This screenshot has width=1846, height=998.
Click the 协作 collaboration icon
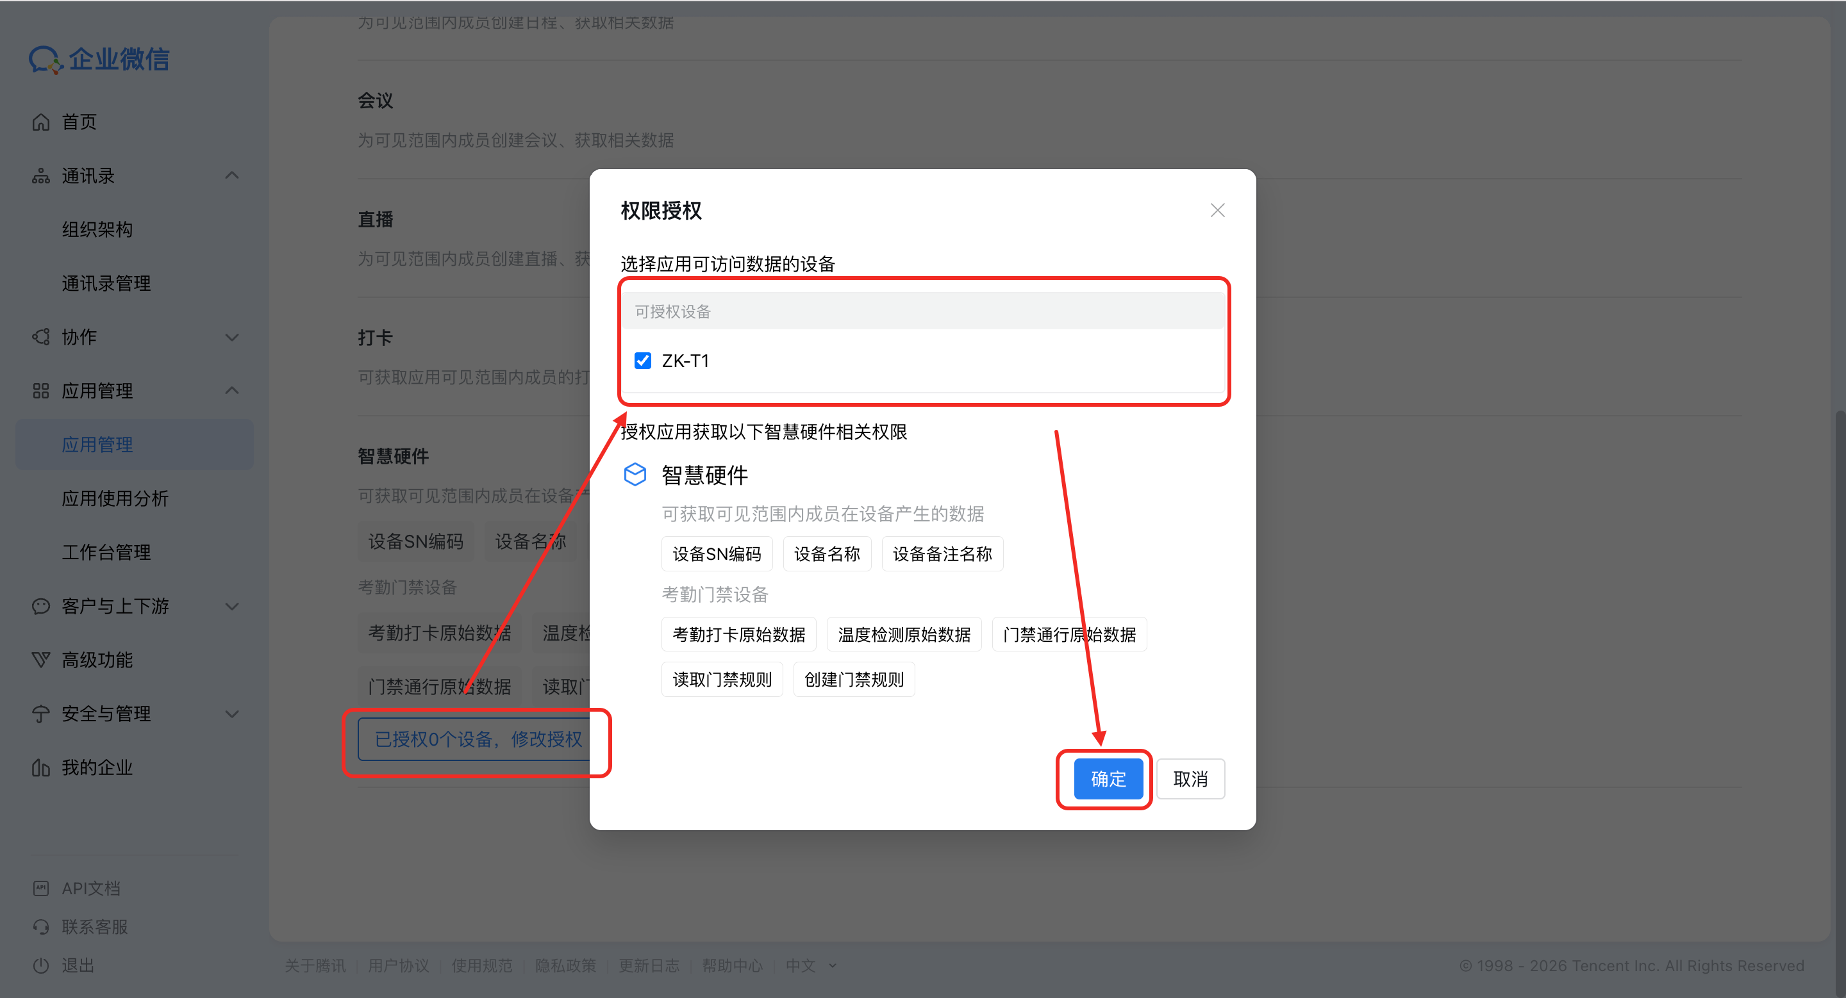click(41, 337)
